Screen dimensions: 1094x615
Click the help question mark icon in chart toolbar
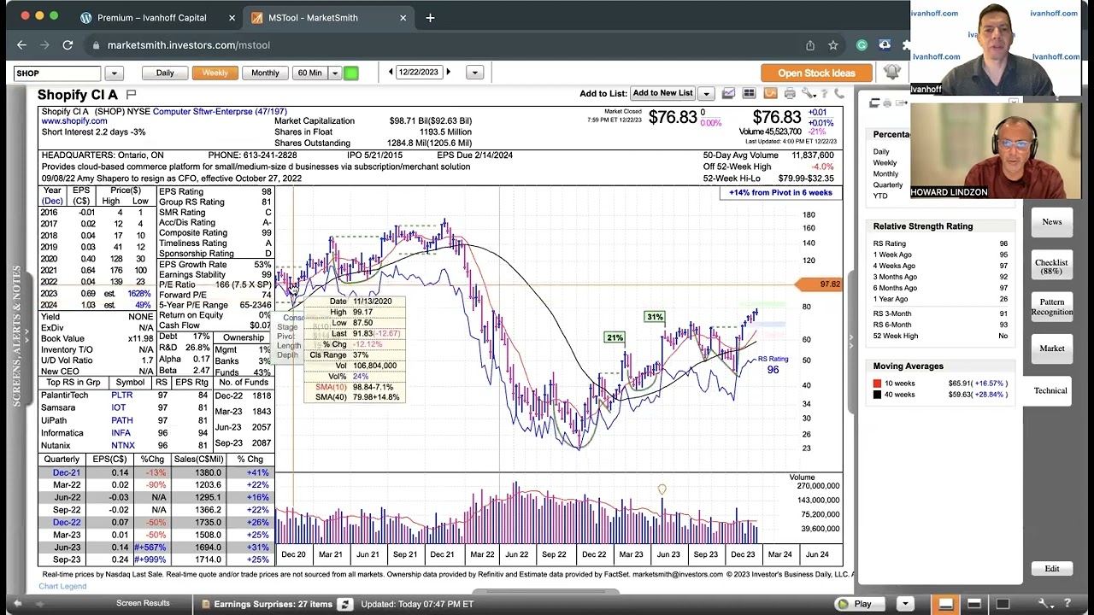pyautogui.click(x=825, y=93)
